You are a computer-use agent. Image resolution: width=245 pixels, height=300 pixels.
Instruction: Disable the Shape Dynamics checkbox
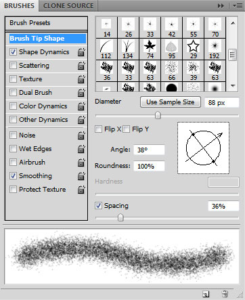pyautogui.click(x=13, y=52)
